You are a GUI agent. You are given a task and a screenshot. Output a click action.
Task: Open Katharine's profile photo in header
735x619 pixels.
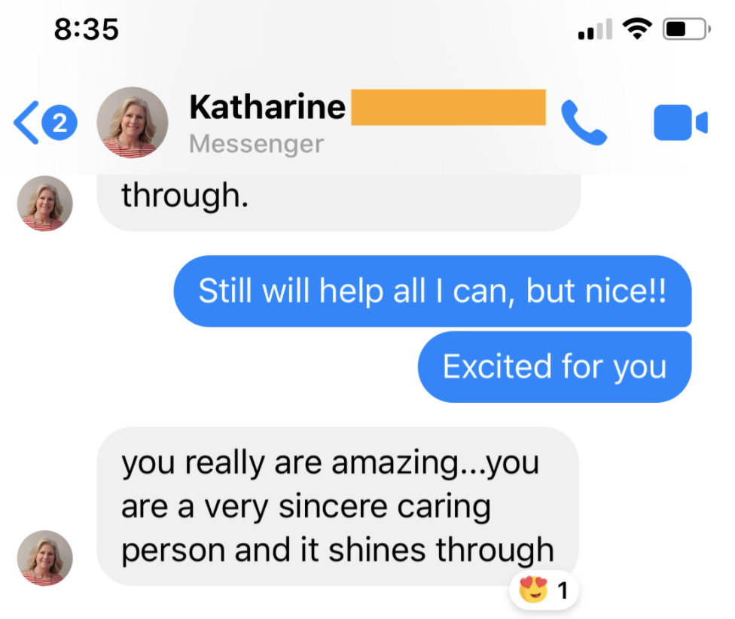133,122
